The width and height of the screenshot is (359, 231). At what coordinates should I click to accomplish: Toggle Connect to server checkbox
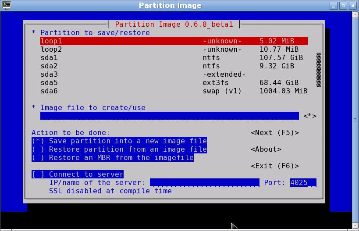[78, 174]
